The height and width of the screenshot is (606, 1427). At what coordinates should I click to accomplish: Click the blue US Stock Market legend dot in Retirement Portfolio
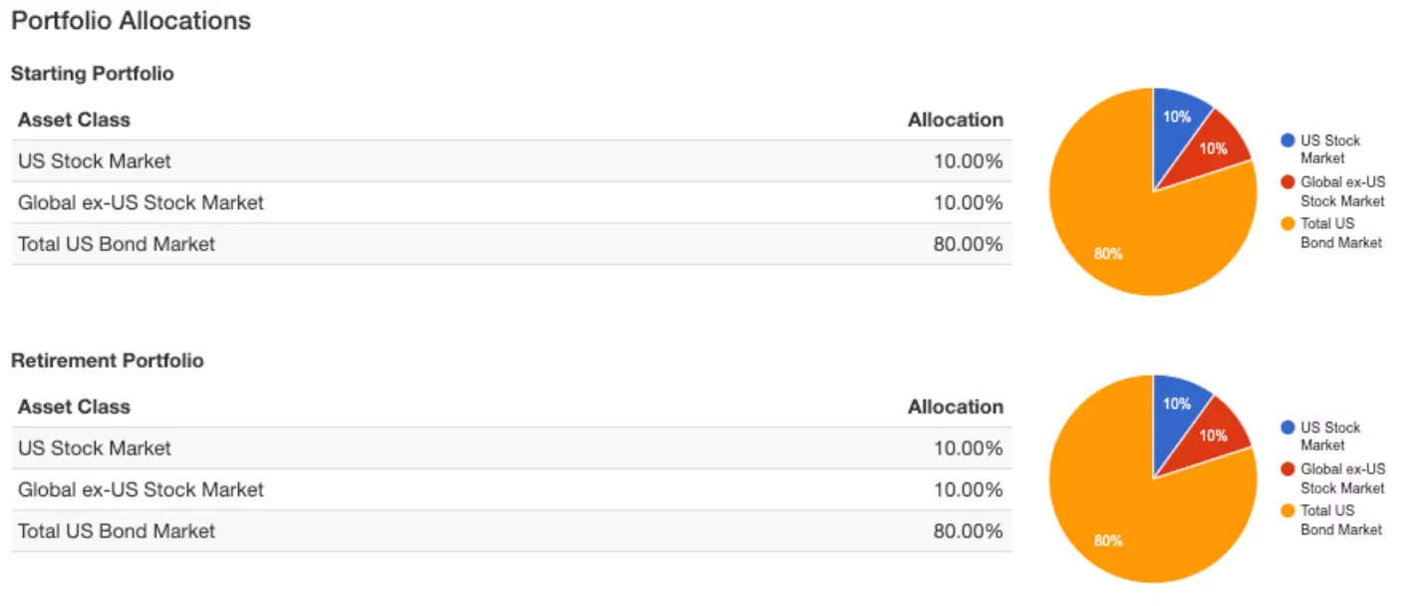click(x=1287, y=428)
